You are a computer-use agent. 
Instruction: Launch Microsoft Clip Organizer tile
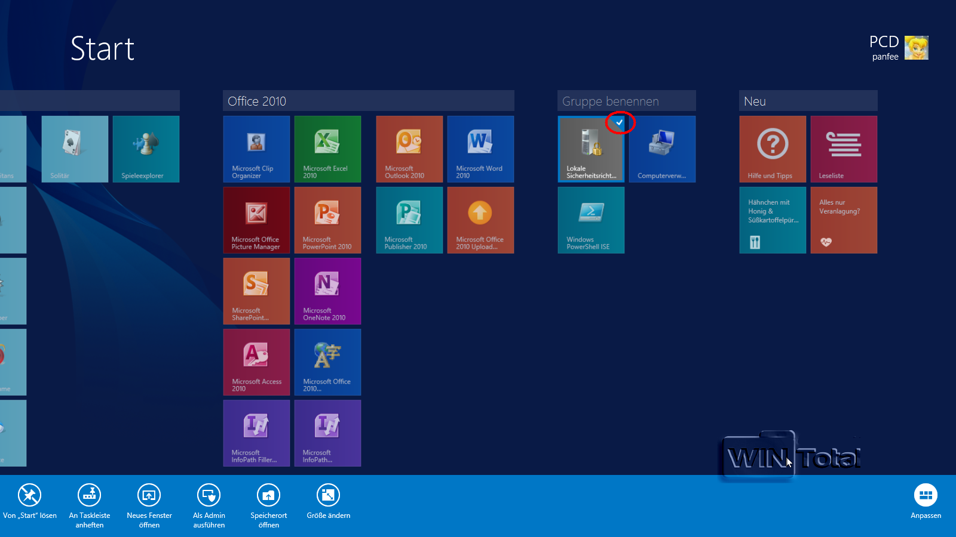(x=256, y=149)
